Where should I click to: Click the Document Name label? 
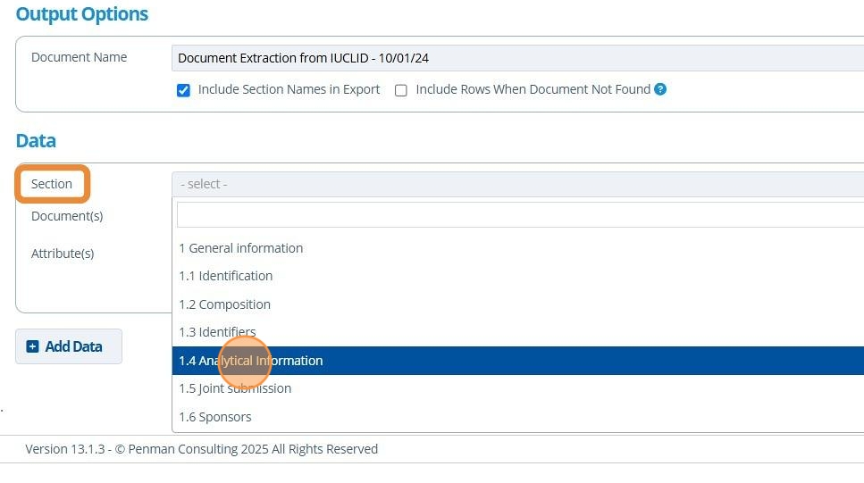(x=79, y=57)
